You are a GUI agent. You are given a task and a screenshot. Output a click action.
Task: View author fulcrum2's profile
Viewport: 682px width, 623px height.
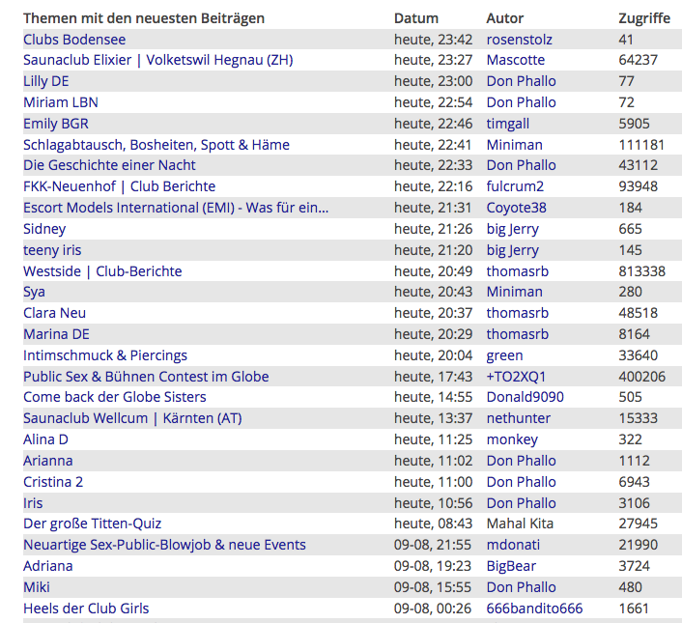tap(515, 186)
